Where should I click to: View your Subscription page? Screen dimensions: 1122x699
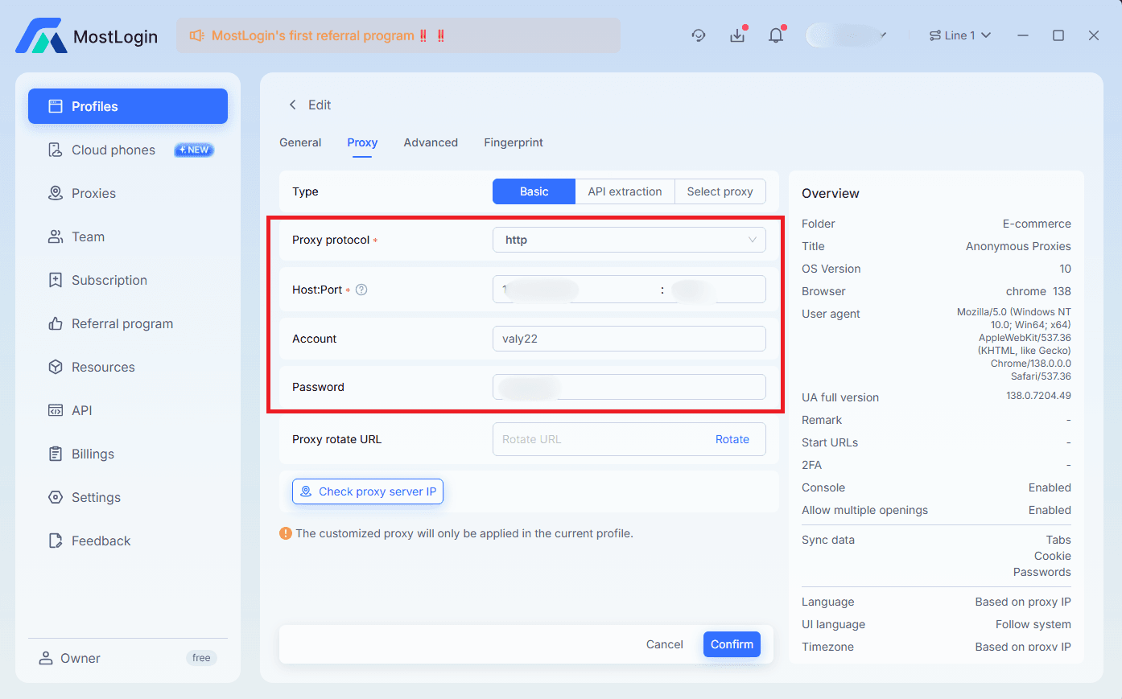pos(109,280)
